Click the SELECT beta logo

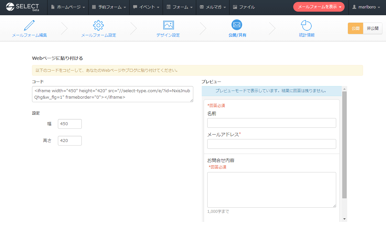(x=23, y=7)
